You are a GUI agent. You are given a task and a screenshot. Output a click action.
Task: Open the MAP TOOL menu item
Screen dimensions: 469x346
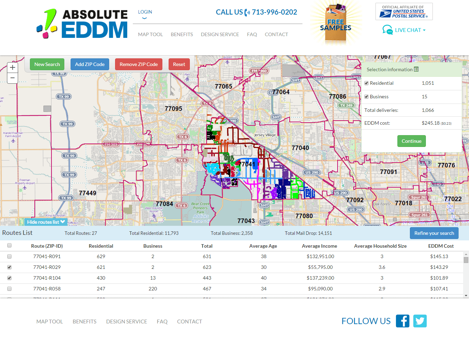pos(150,34)
